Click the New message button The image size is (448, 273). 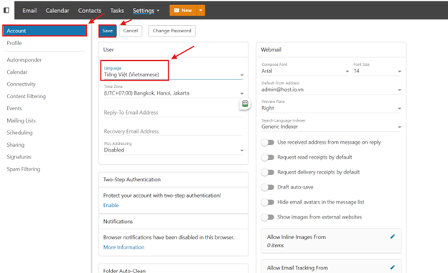click(x=183, y=10)
